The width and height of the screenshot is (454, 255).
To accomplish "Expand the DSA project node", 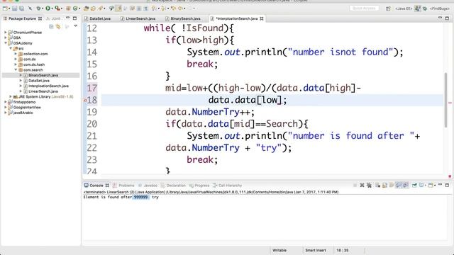I will (x=6, y=38).
